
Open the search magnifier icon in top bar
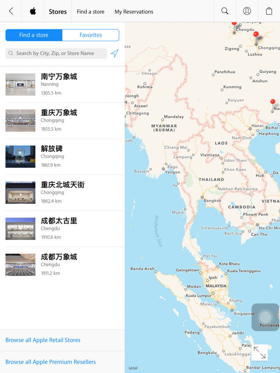coord(225,11)
